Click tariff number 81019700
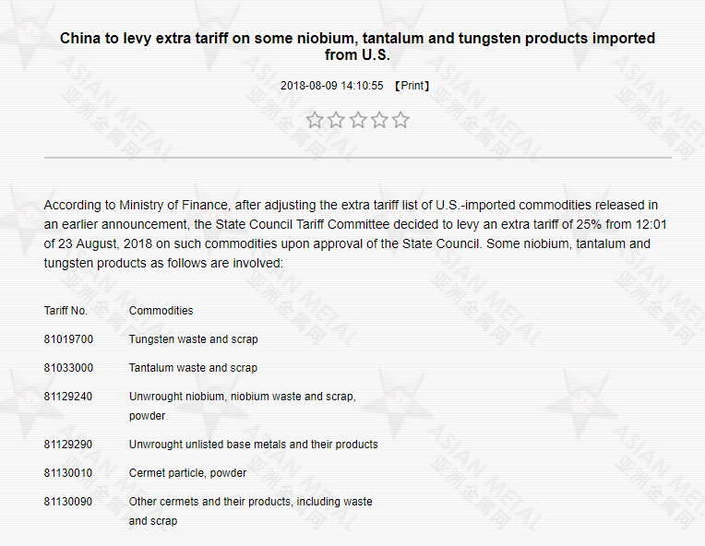 (68, 339)
